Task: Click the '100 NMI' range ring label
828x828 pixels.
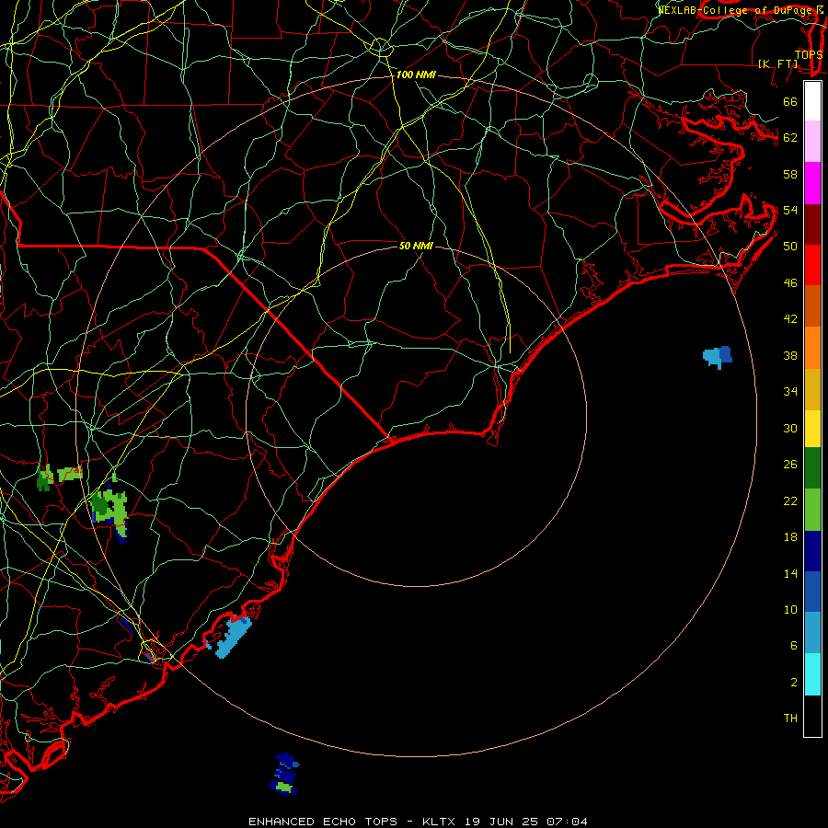Action: tap(416, 75)
